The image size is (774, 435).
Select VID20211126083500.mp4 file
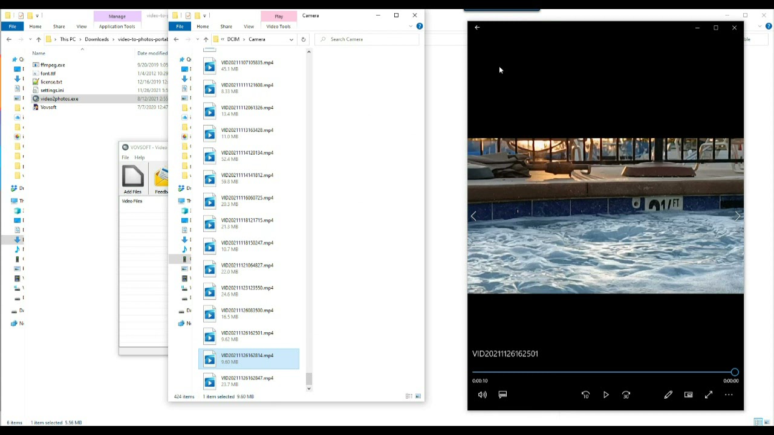249,314
